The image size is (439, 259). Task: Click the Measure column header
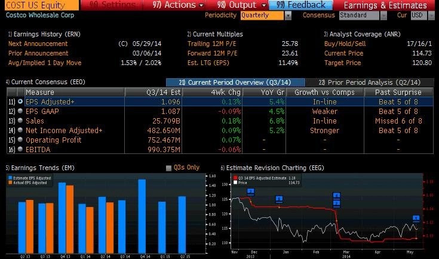pyautogui.click(x=75, y=92)
